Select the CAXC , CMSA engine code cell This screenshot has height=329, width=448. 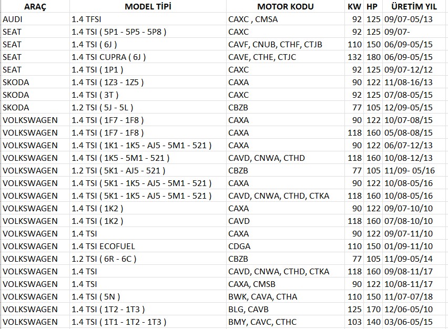[253, 19]
